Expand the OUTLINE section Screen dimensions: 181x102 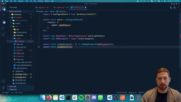click(x=20, y=86)
